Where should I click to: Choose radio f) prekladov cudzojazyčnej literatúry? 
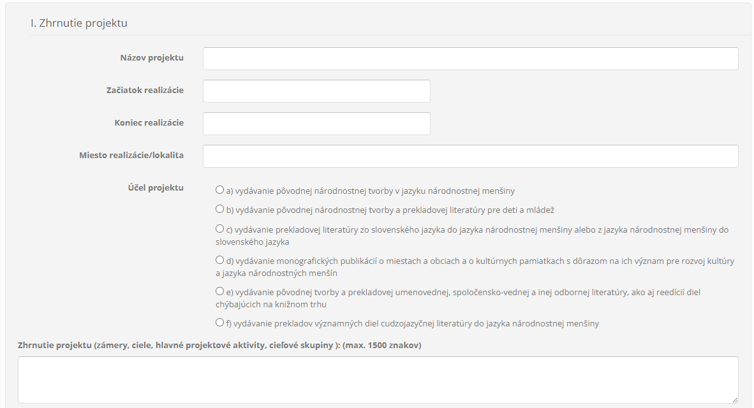[x=220, y=323]
